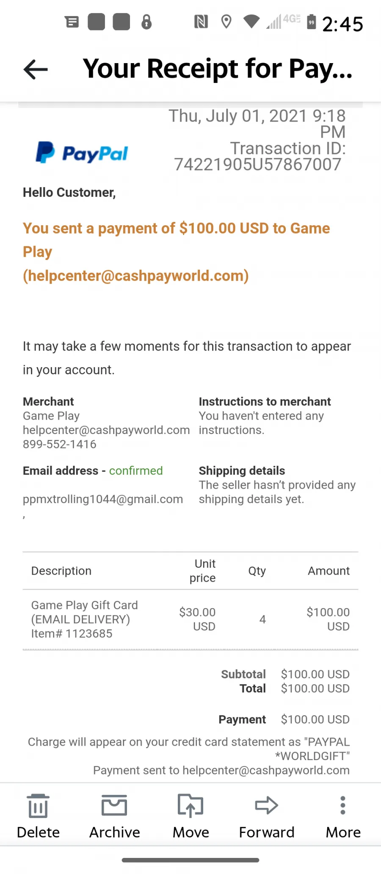Tap the NFC status bar icon
The image size is (381, 874).
201,21
